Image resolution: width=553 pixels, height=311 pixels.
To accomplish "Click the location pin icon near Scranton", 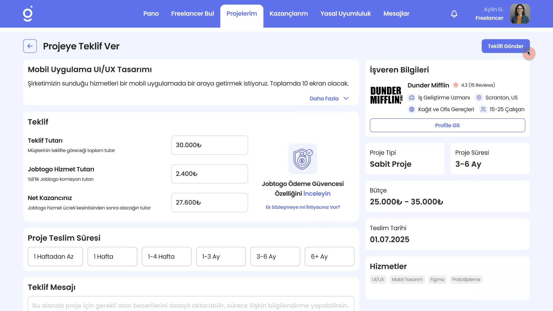I will tap(479, 98).
